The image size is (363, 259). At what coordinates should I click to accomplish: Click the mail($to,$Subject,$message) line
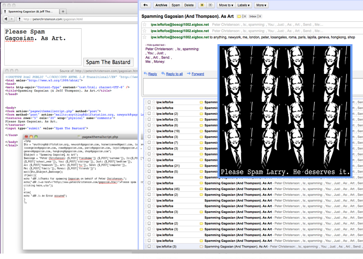(43, 172)
